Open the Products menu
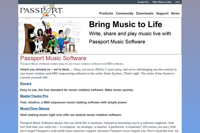The width and height of the screenshot is (200, 133). click(x=106, y=13)
